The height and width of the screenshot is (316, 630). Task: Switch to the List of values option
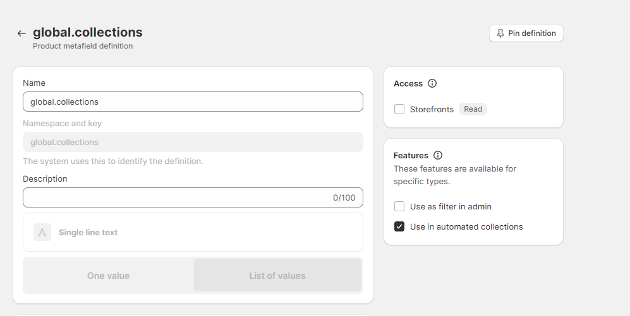pos(277,276)
